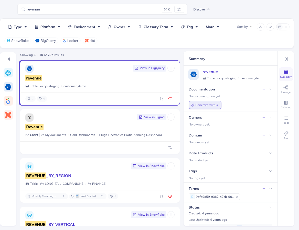This screenshot has width=299, height=230.
Task: Click View in BigQuery button
Action: [149, 68]
